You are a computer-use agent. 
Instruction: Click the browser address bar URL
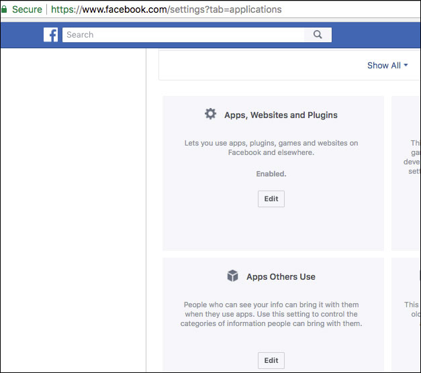pos(167,9)
